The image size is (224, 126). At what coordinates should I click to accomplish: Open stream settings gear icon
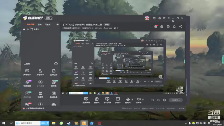click(164, 100)
